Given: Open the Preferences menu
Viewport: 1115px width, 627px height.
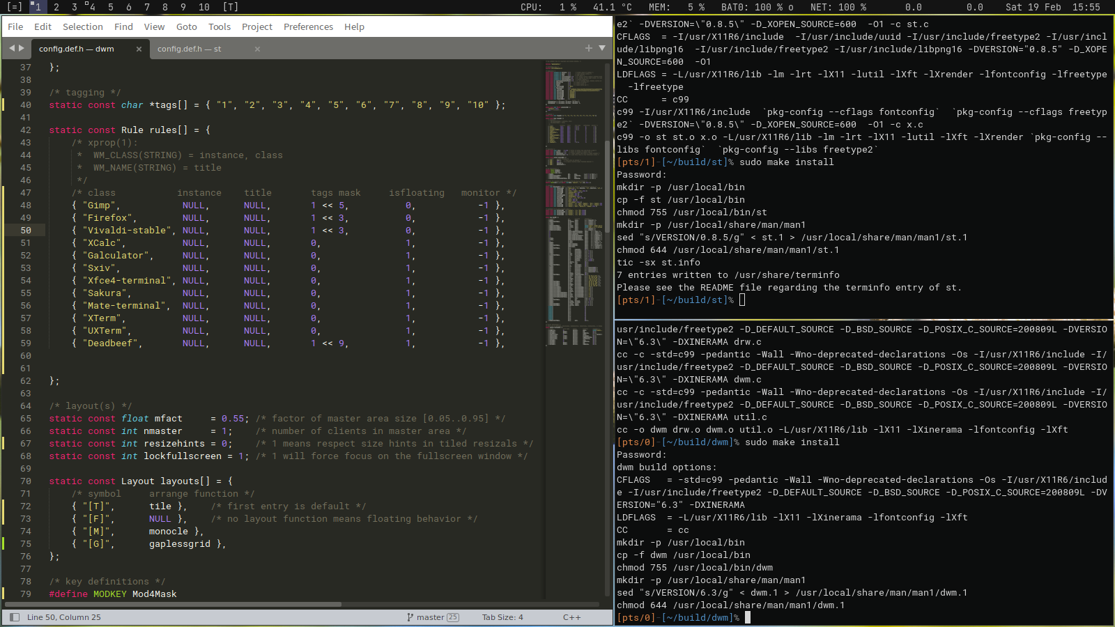Looking at the screenshot, I should [x=308, y=26].
